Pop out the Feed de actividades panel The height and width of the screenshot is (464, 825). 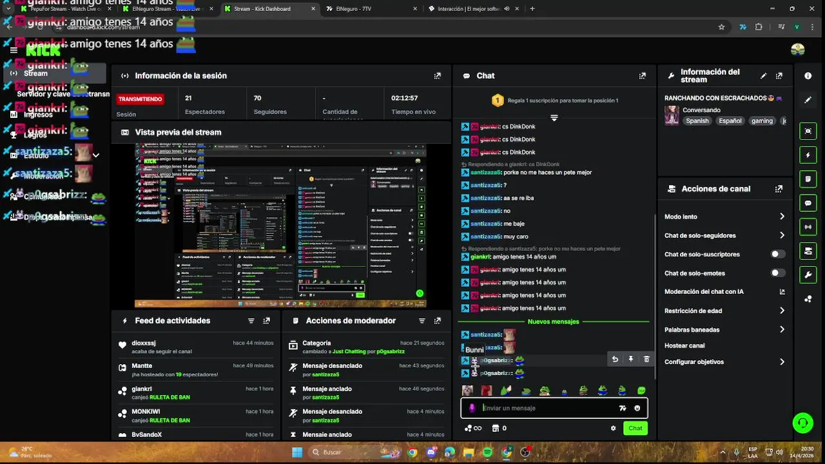(267, 320)
